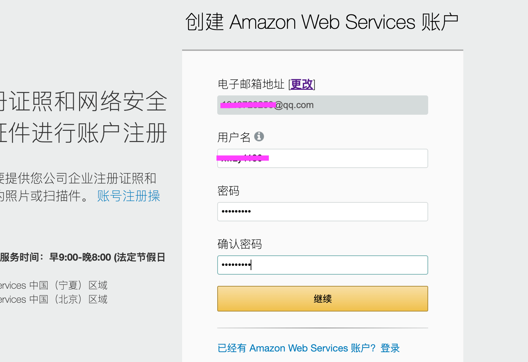Screen dimensions: 528x362
Task: Click the 件进行账户注册 heading line
Action: [84, 133]
